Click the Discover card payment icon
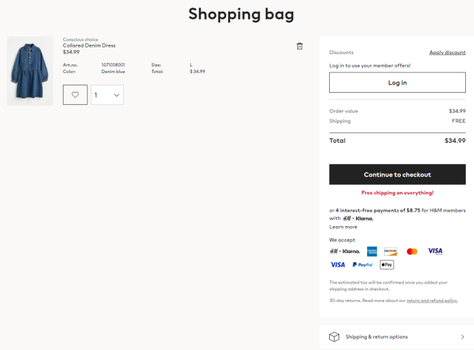The height and width of the screenshot is (350, 474). [390, 251]
